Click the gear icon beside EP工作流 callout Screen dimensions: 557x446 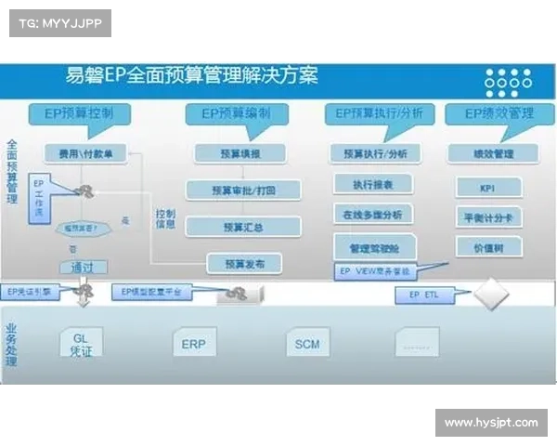[x=85, y=191]
